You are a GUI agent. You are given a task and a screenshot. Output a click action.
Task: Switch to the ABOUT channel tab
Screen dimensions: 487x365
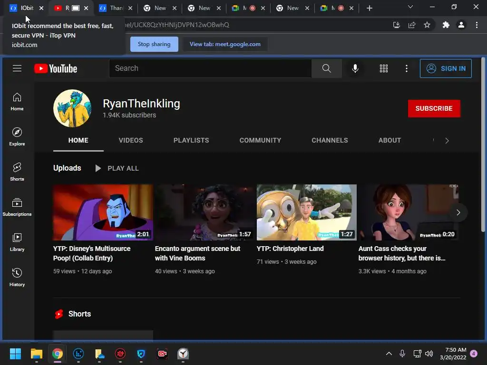[x=390, y=140]
